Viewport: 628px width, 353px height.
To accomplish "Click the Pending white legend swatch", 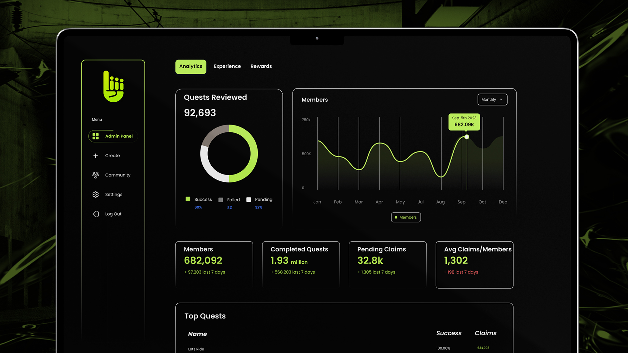I will point(249,199).
